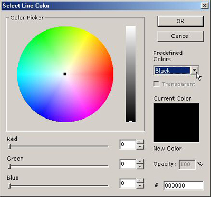Increase Green value with up arrow
Viewport: 211px width, 197px height.
click(x=140, y=162)
